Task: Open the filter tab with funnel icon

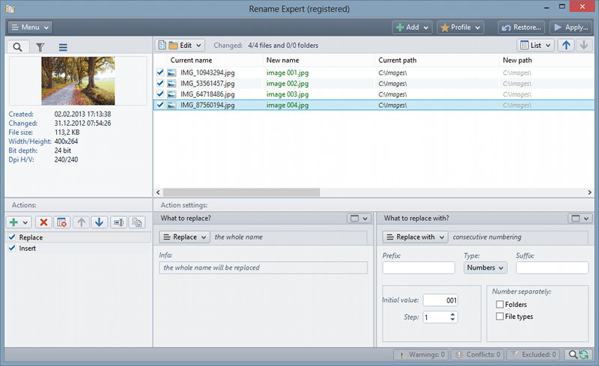Action: [41, 47]
